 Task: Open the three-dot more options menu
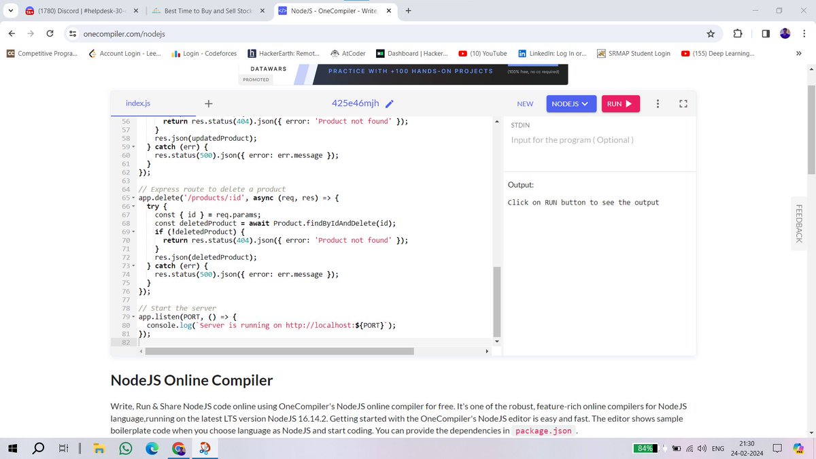coord(658,104)
